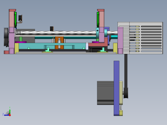This screenshot has width=167, height=125.
Task: Select the black sensor above the lead screw
Action: point(52,29)
